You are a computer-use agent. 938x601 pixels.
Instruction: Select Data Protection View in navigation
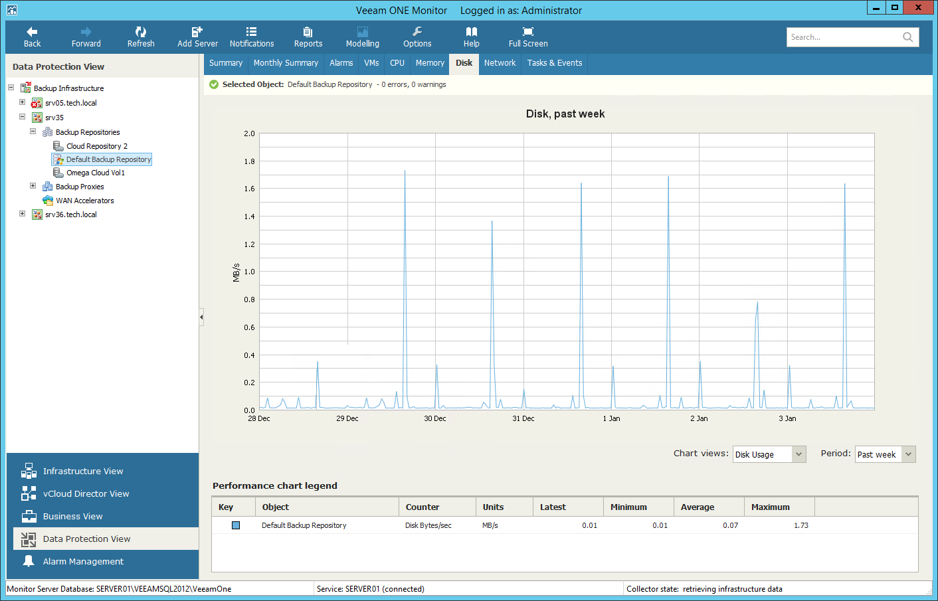(106, 539)
